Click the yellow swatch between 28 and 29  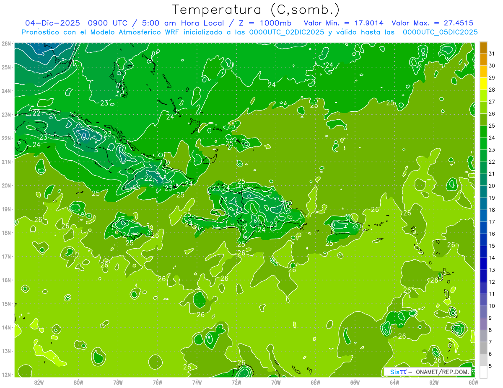click(483, 84)
